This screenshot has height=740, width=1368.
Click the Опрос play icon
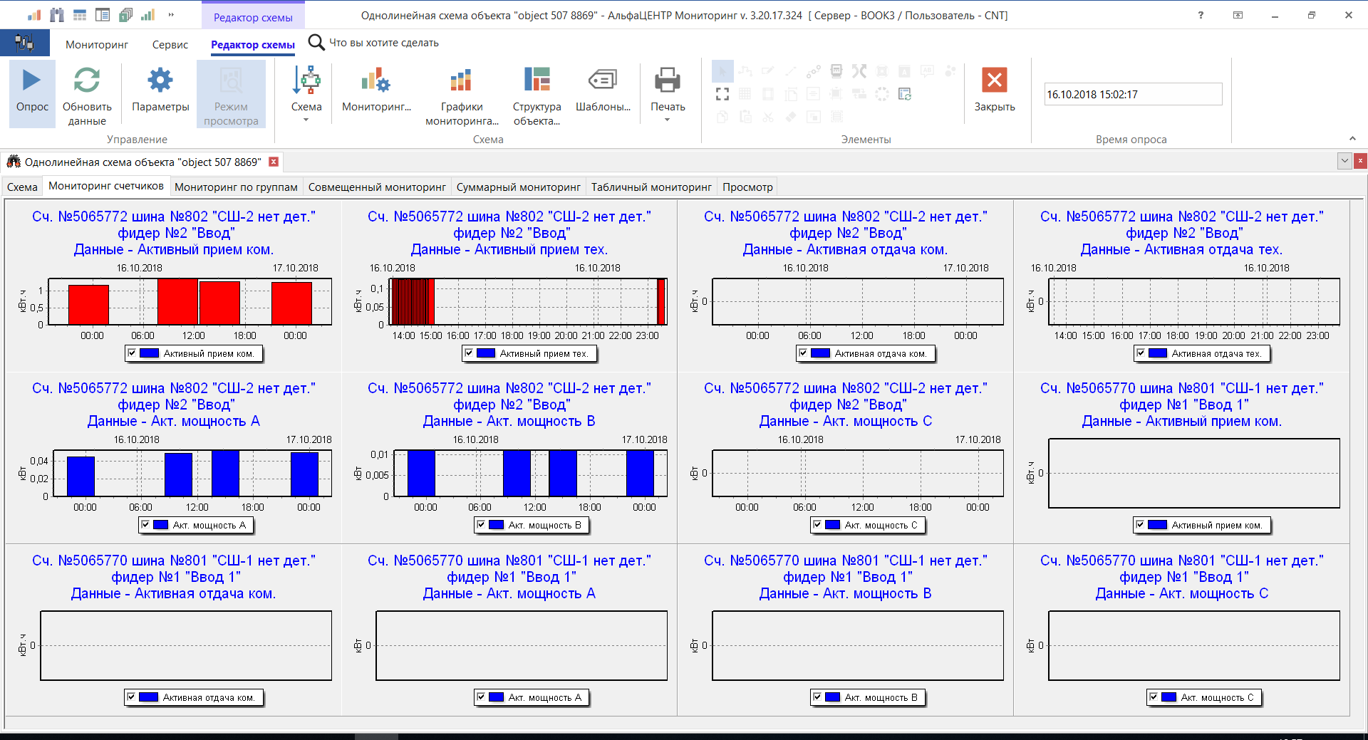point(32,80)
